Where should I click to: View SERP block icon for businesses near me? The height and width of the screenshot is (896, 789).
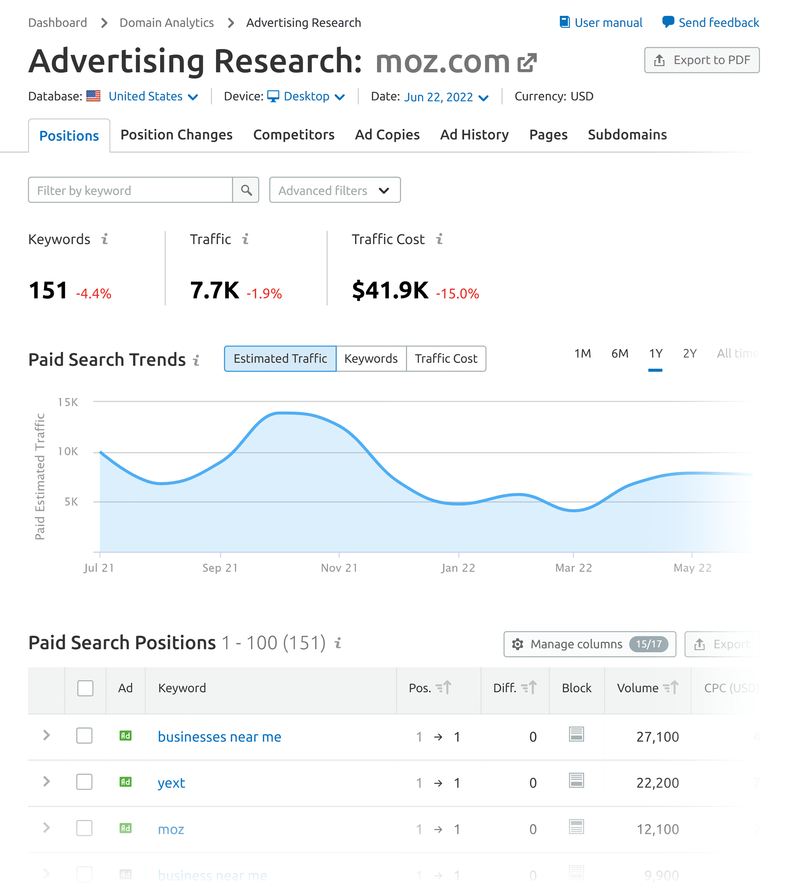click(576, 734)
